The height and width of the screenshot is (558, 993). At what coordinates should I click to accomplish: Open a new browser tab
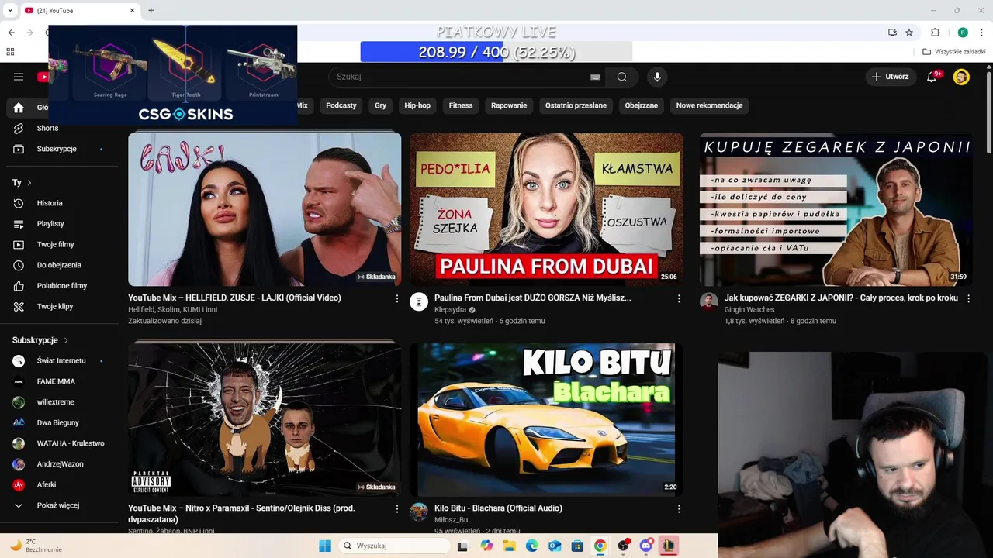tap(151, 10)
